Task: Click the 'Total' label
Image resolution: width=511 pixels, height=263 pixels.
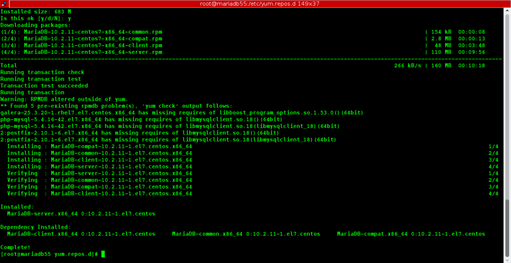Action: coord(8,65)
